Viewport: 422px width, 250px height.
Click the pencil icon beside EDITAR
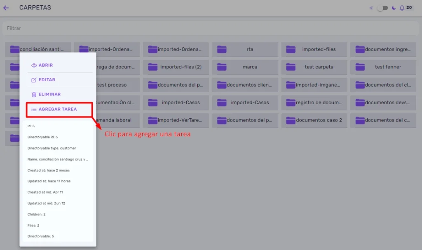point(34,80)
